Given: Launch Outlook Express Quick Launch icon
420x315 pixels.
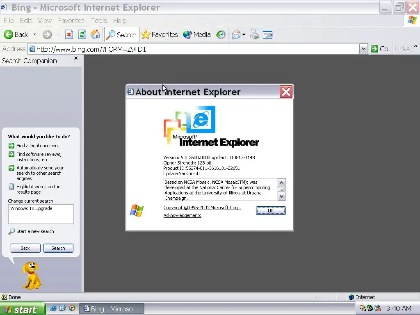Looking at the screenshot, I should 62,308.
